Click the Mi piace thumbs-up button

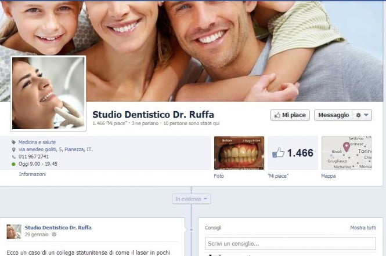(x=290, y=115)
